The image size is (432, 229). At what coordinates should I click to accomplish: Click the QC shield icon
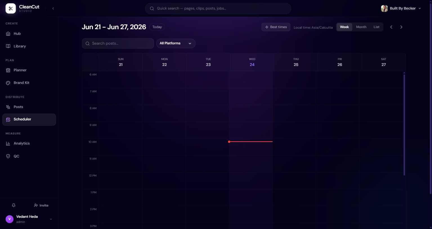tap(8, 156)
